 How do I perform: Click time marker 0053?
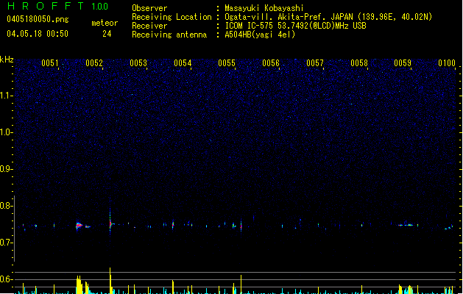pyautogui.click(x=138, y=62)
